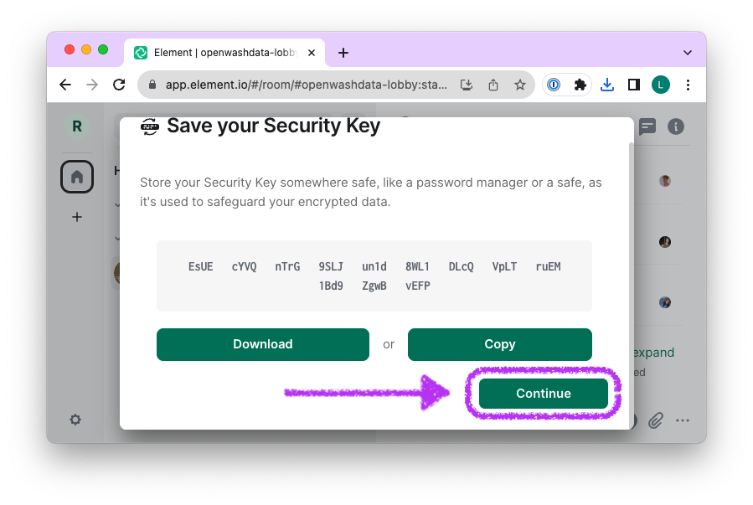The height and width of the screenshot is (505, 753).
Task: Click the Element Home space icon
Action: (77, 177)
